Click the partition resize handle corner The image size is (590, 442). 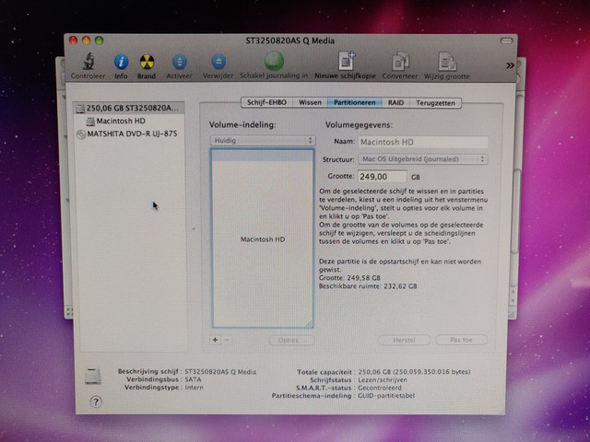click(x=309, y=323)
